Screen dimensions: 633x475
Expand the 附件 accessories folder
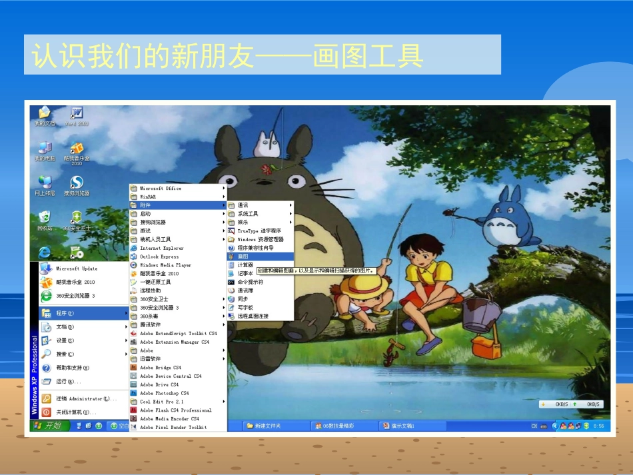178,205
